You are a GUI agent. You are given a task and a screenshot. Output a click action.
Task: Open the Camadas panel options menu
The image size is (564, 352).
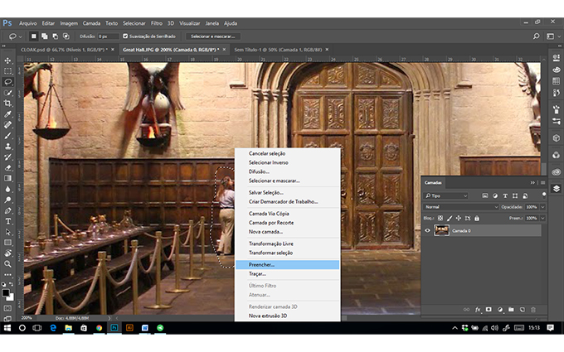542,182
